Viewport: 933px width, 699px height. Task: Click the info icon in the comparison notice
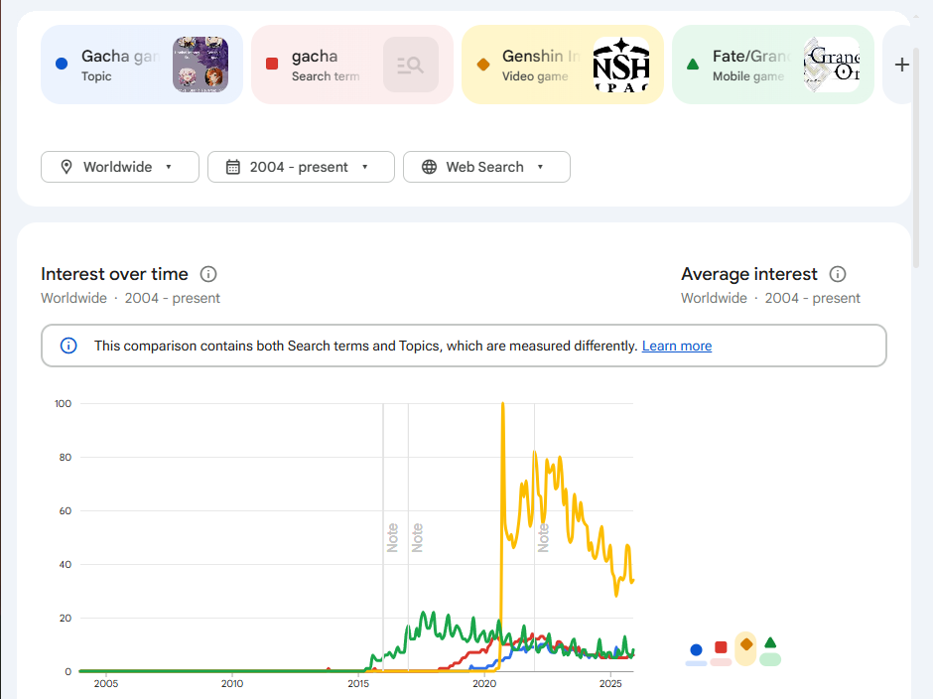coord(68,346)
